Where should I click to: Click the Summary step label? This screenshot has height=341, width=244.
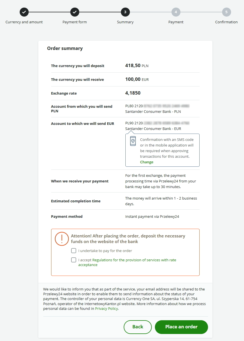(x=125, y=22)
